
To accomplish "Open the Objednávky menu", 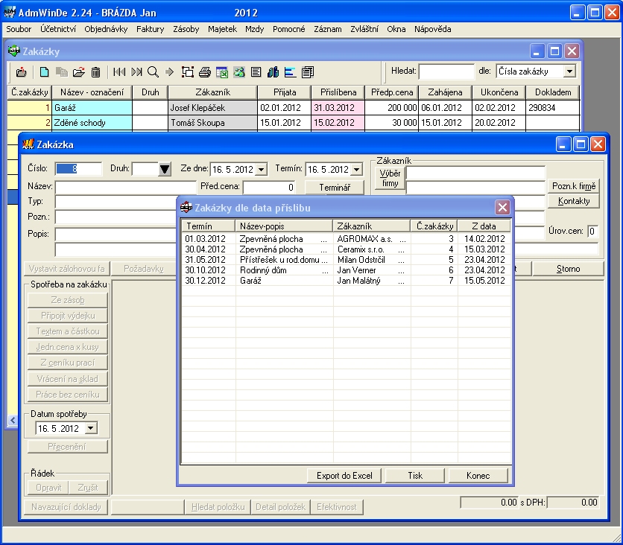I will click(x=106, y=29).
